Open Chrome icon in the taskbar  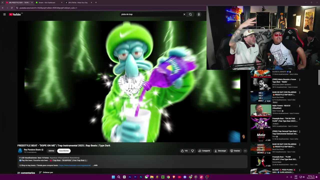click(x=168, y=177)
